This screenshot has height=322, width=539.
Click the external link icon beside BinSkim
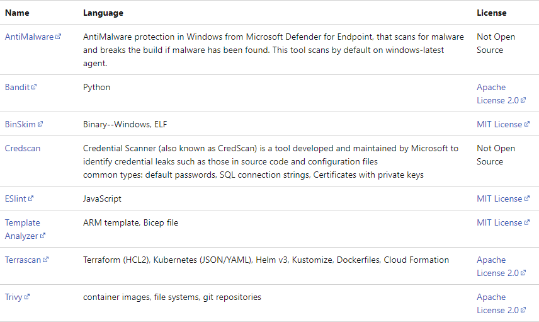click(40, 124)
